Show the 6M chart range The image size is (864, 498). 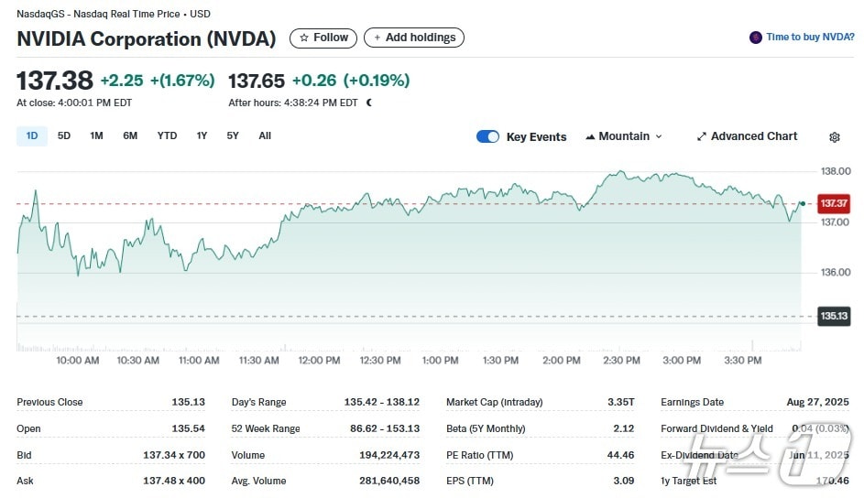130,135
